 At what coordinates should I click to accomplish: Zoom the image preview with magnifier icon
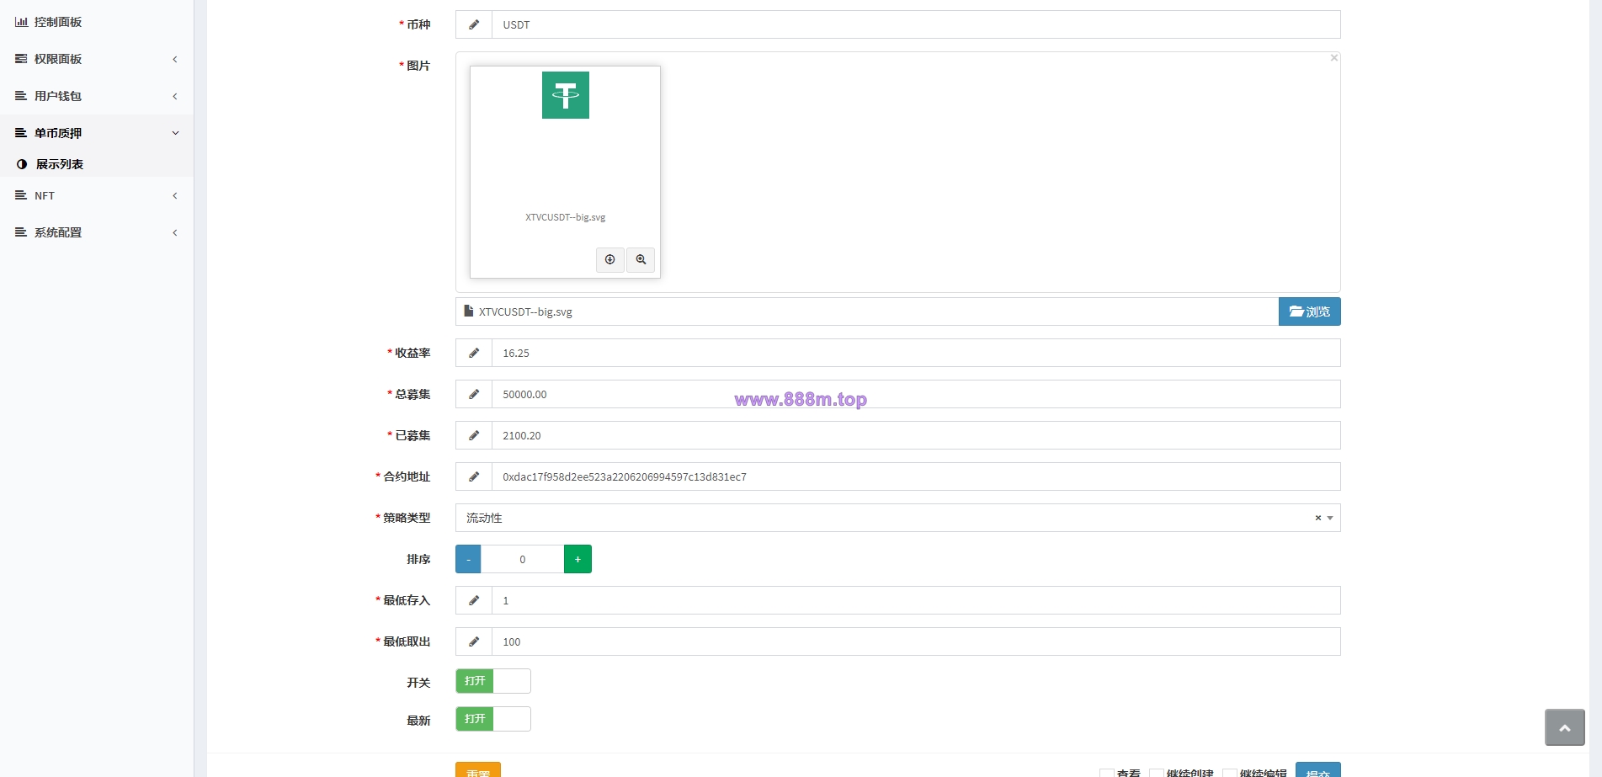tap(641, 259)
